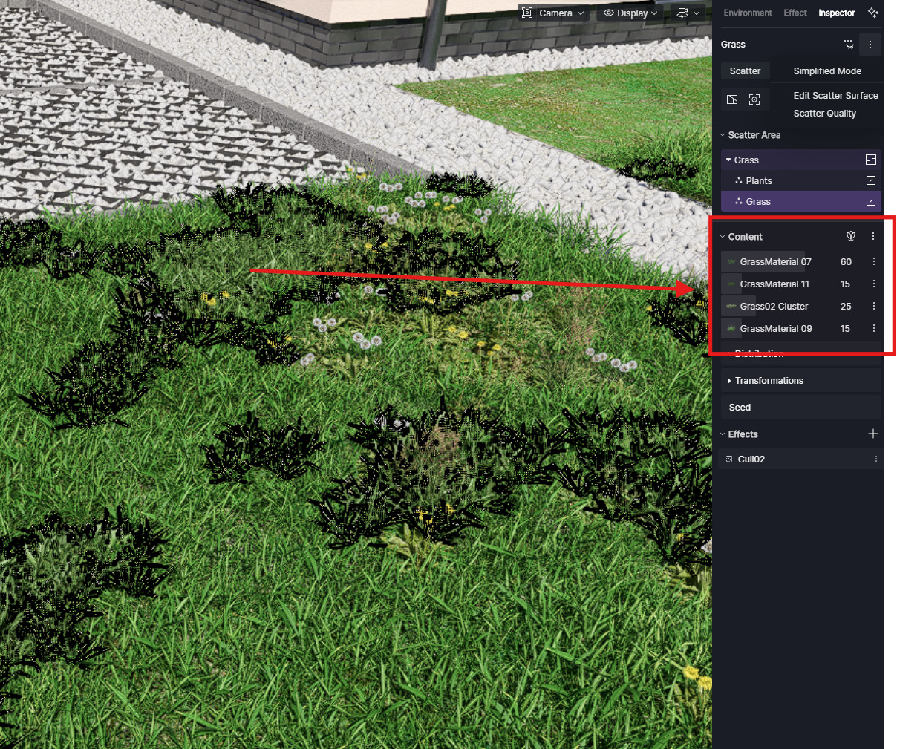897x749 pixels.
Task: Select Simplified Mode menu option
Action: click(x=827, y=71)
